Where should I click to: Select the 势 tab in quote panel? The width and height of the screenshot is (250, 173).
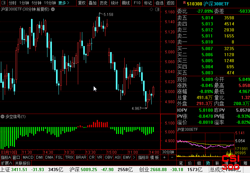click(208, 163)
